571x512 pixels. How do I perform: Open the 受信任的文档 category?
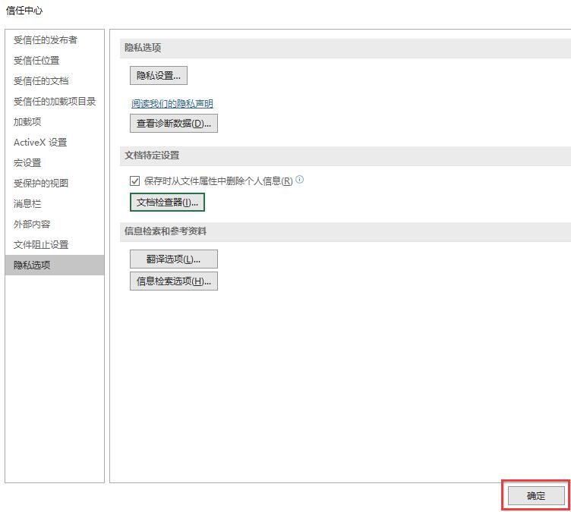coord(41,81)
